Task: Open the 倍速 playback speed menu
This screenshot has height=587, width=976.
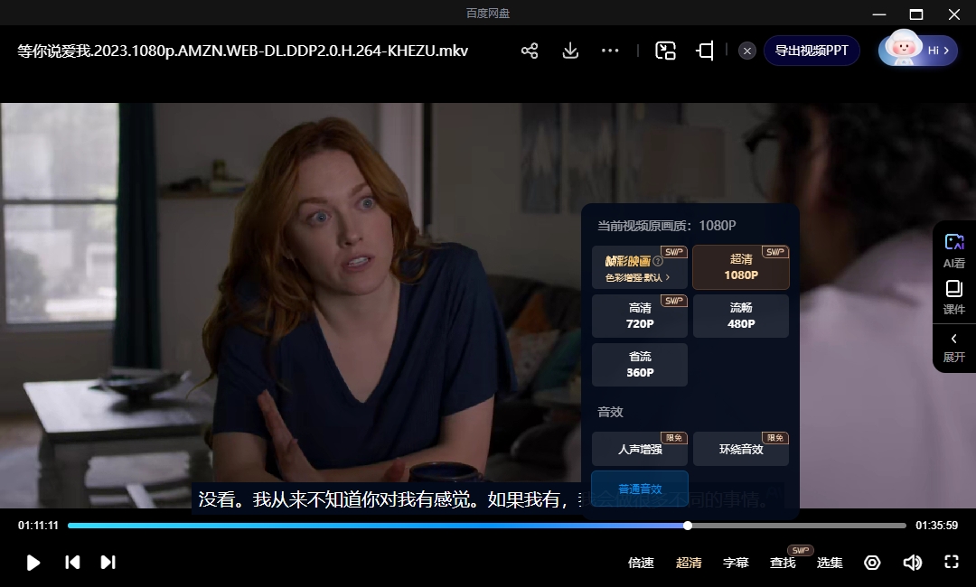Action: coord(641,563)
